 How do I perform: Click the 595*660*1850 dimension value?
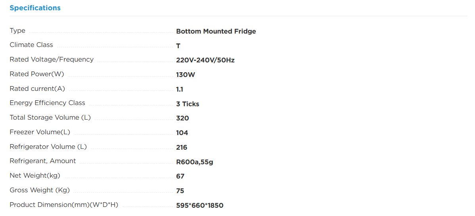point(200,205)
